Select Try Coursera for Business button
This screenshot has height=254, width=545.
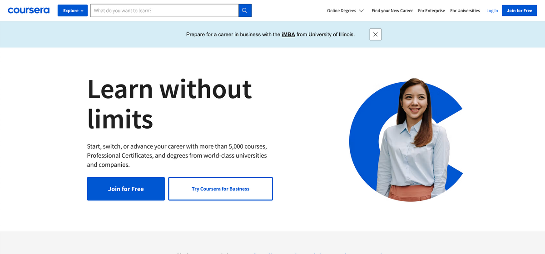pos(221,189)
